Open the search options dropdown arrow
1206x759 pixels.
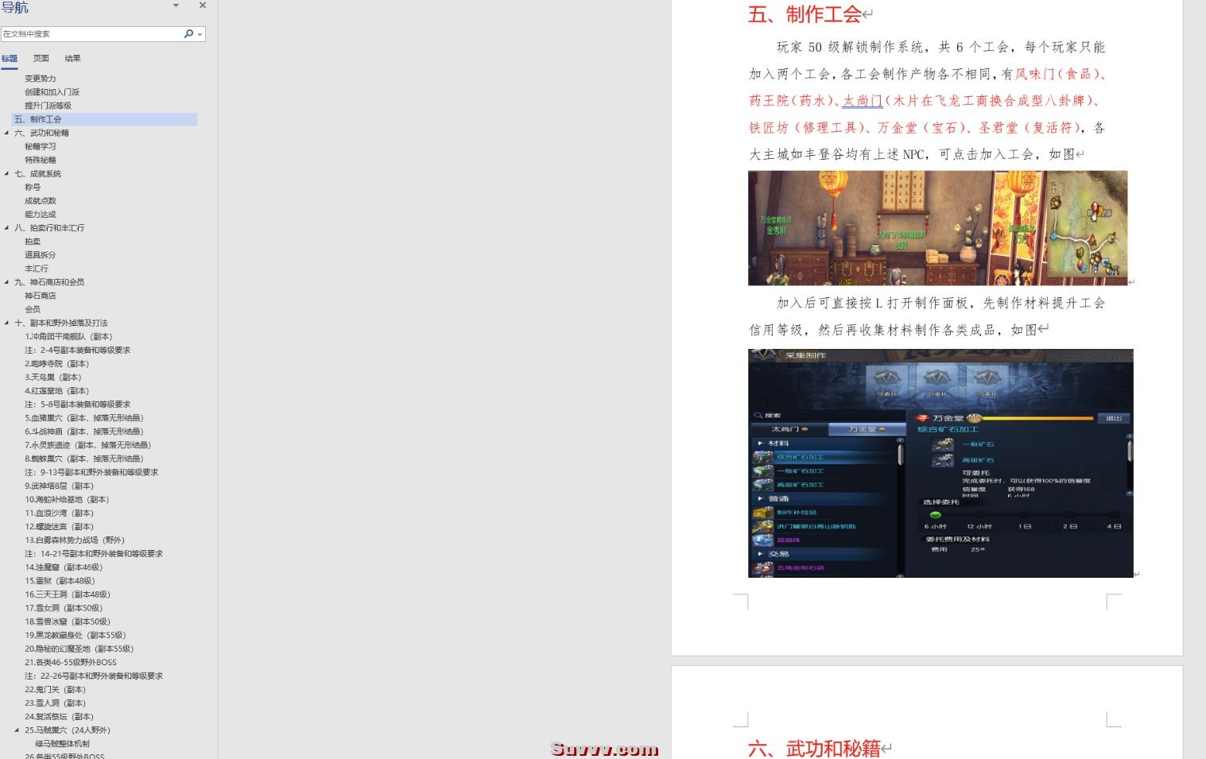199,34
